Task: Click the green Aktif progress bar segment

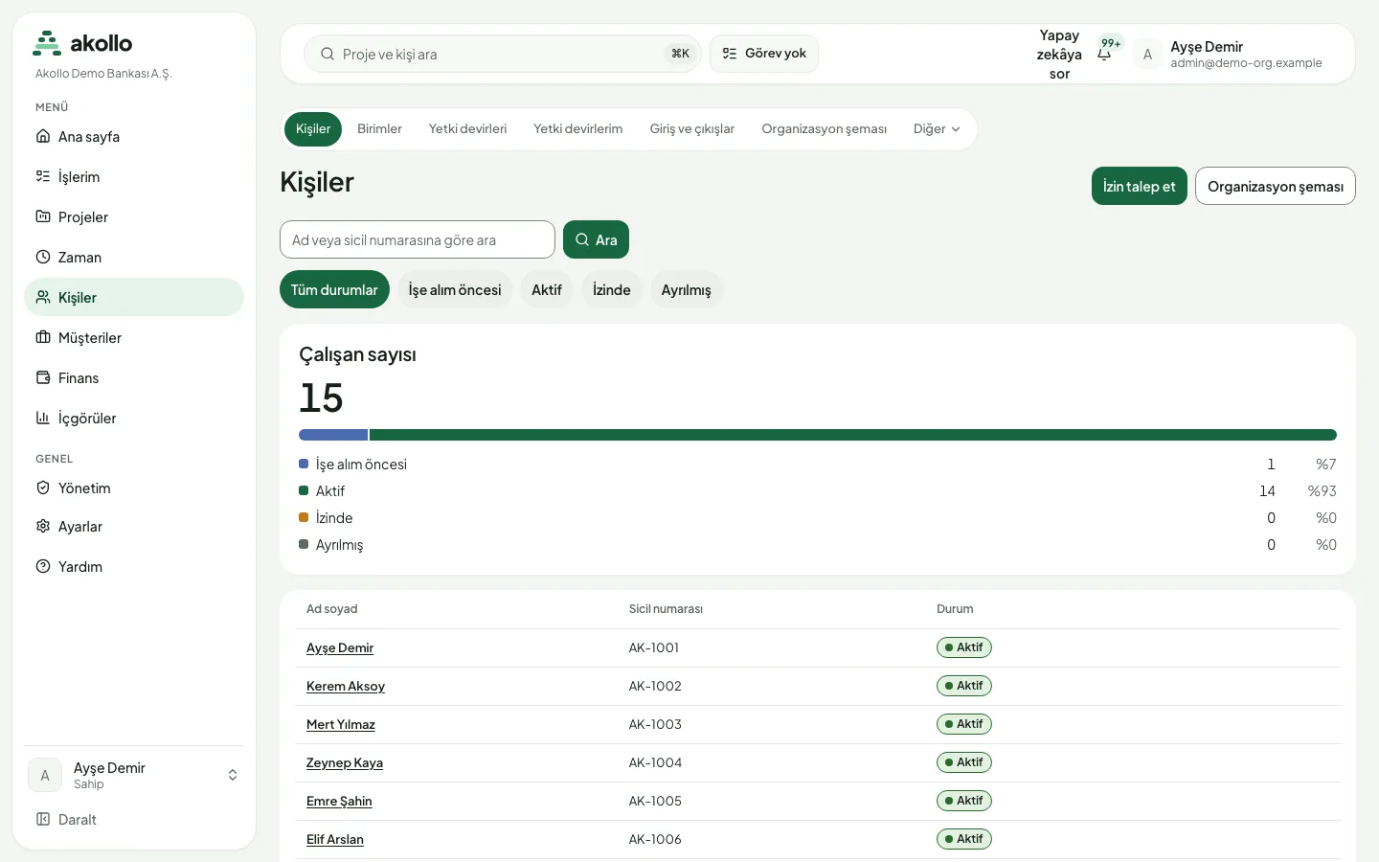Action: pyautogui.click(x=853, y=435)
